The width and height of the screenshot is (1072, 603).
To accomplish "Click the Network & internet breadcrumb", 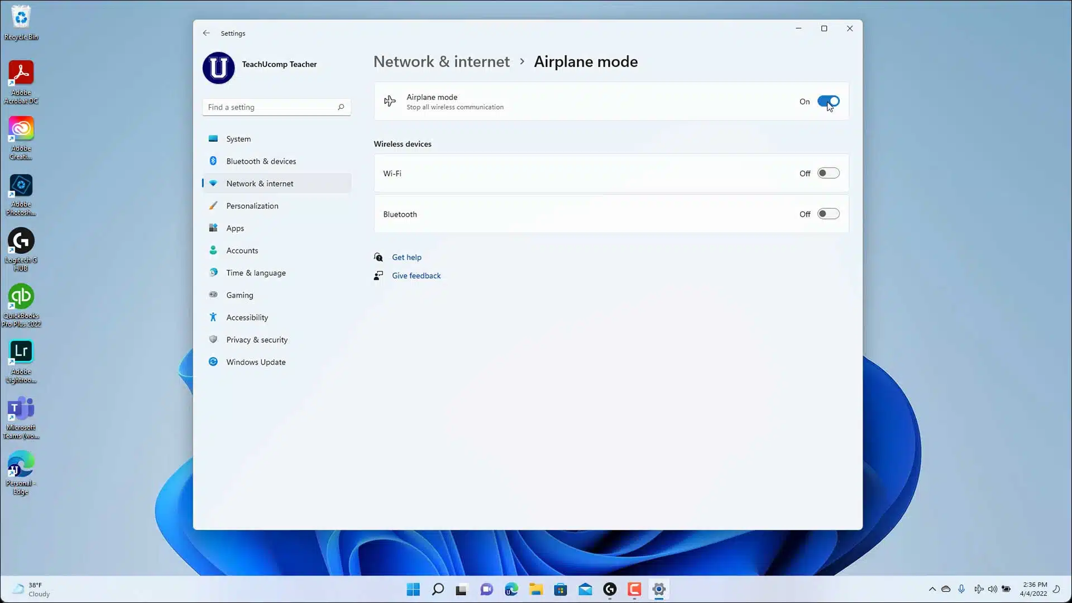I will click(x=441, y=61).
